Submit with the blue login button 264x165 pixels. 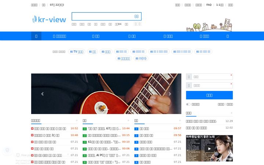coord(209,95)
